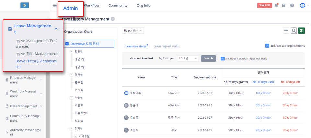This screenshot has height=138, width=311.
Task: Collapse Docswave 도입 안내 root node
Action: (x=67, y=44)
